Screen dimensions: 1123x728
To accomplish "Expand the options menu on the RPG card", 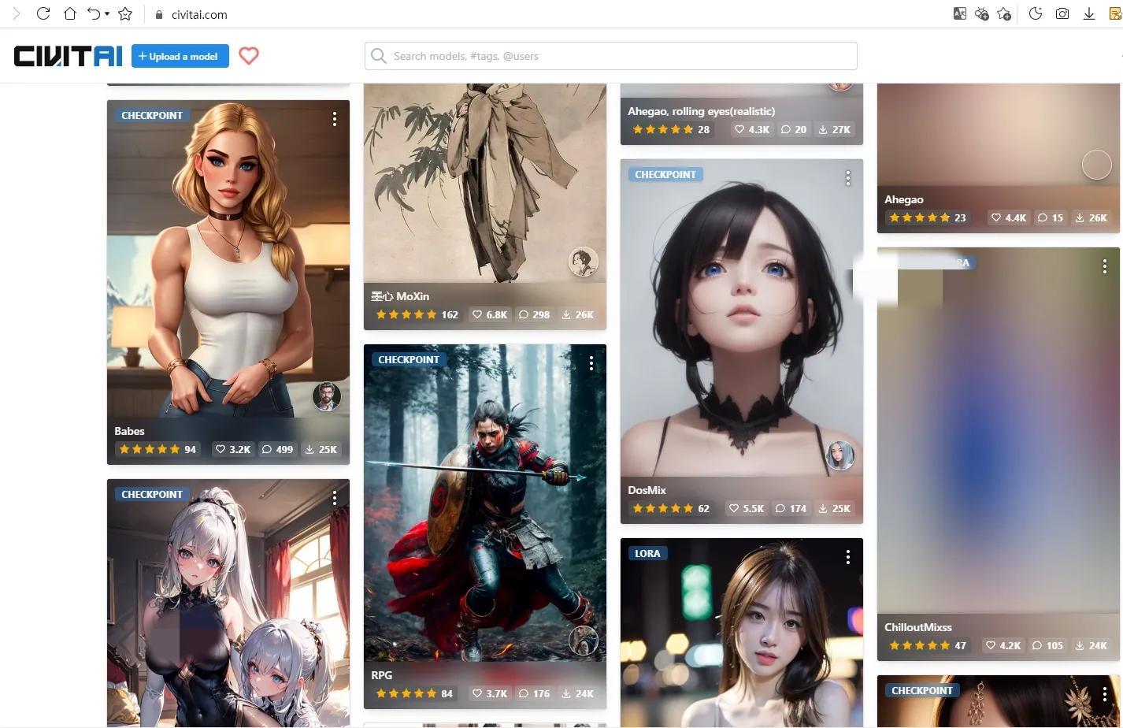I will pyautogui.click(x=591, y=362).
